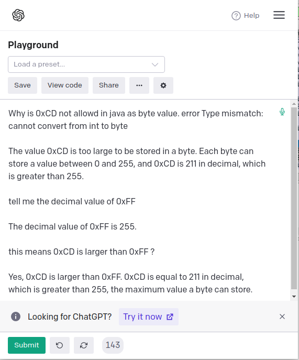Follow the Try it now link
Image resolution: width=299 pixels, height=360 pixels.
point(149,317)
